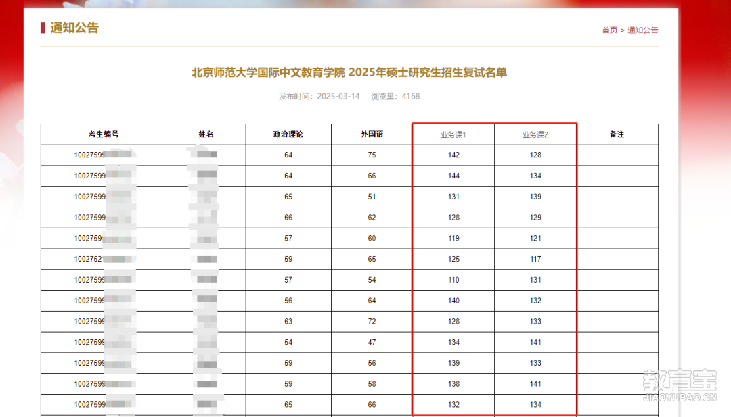Click the 政治理论 column header
The height and width of the screenshot is (417, 731).
288,134
